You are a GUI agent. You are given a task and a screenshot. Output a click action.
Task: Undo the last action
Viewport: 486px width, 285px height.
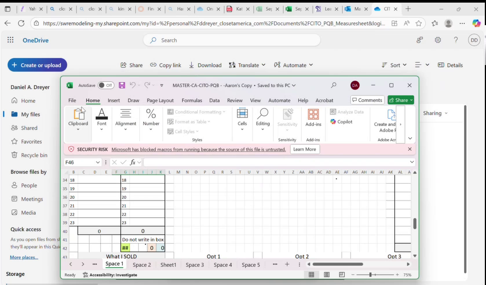132,85
